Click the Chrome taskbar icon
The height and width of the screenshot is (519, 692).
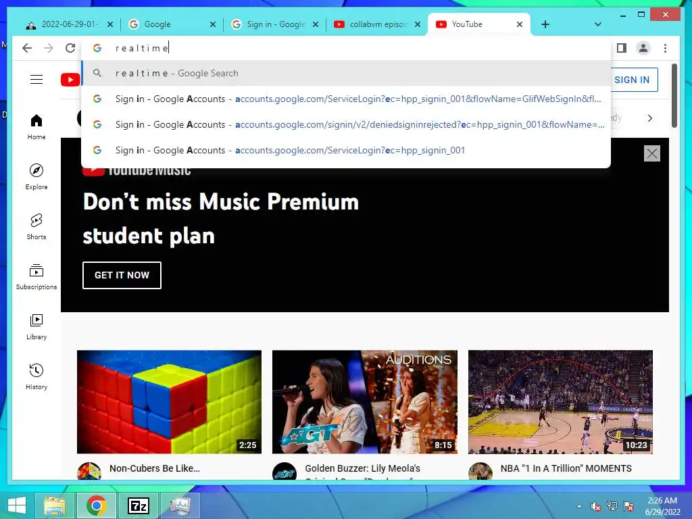(x=96, y=505)
